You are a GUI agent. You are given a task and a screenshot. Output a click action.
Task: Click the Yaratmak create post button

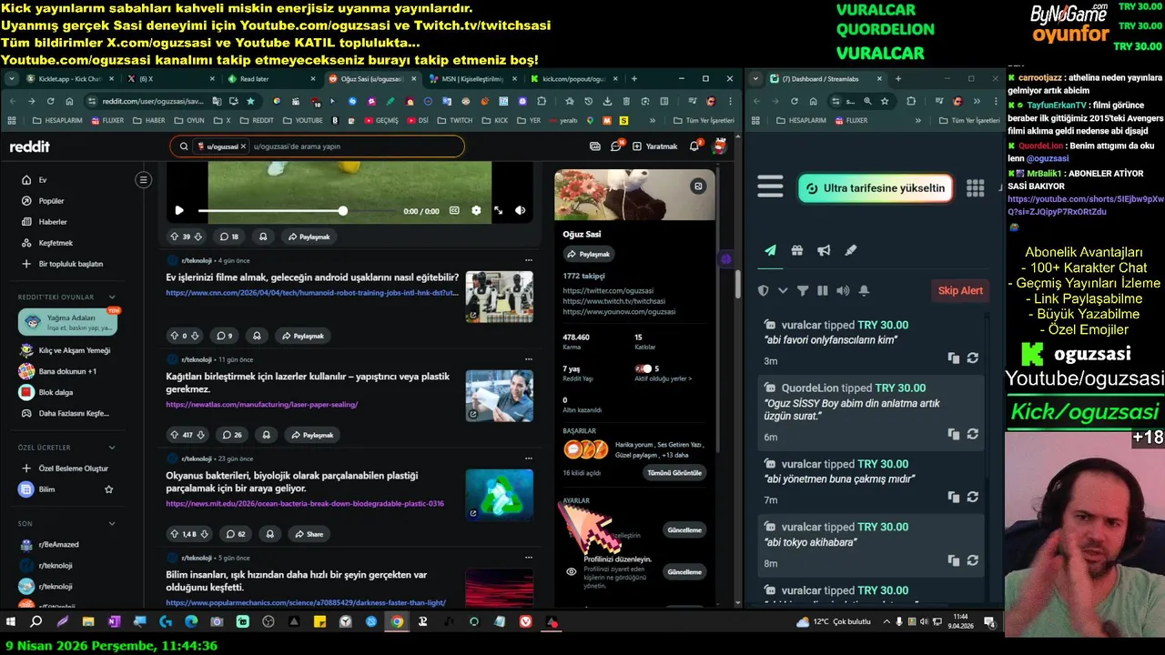(x=655, y=146)
